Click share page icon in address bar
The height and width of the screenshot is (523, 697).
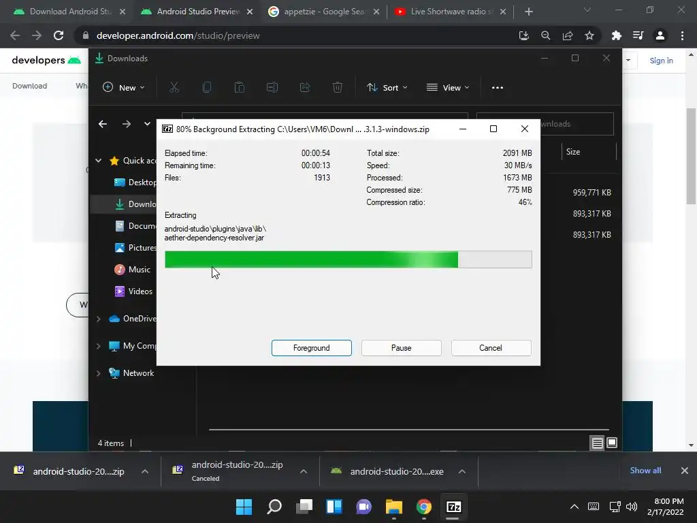pyautogui.click(x=568, y=35)
